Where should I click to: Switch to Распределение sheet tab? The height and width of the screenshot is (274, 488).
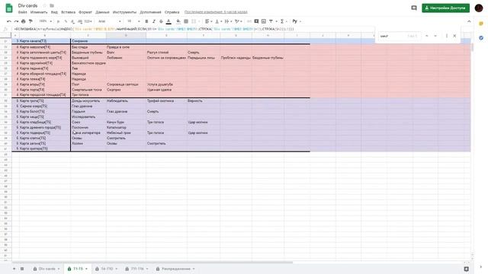point(175,269)
